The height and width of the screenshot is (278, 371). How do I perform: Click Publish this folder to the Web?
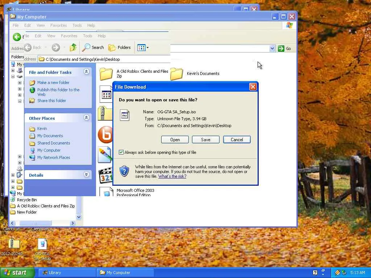tap(58, 92)
